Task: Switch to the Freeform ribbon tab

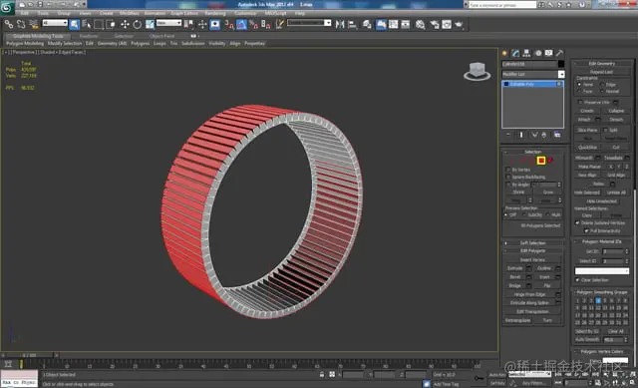Action: pyautogui.click(x=89, y=36)
